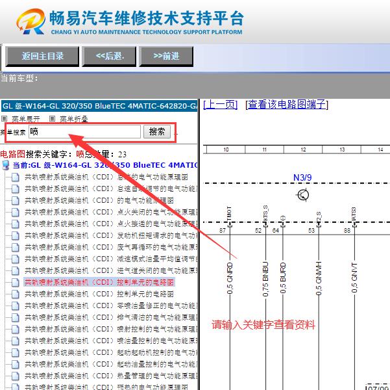Click document icon for CDI 怠速的电气功能原理图
The height and width of the screenshot is (390, 390).
16,177
